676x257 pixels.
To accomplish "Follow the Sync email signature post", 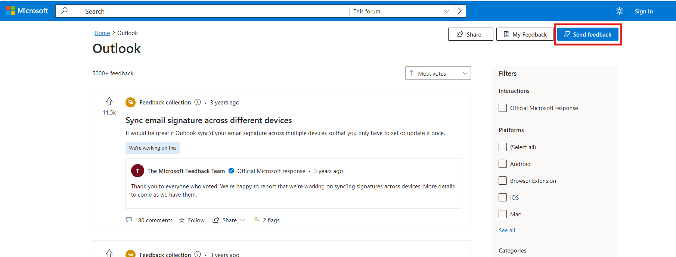I will (x=192, y=220).
